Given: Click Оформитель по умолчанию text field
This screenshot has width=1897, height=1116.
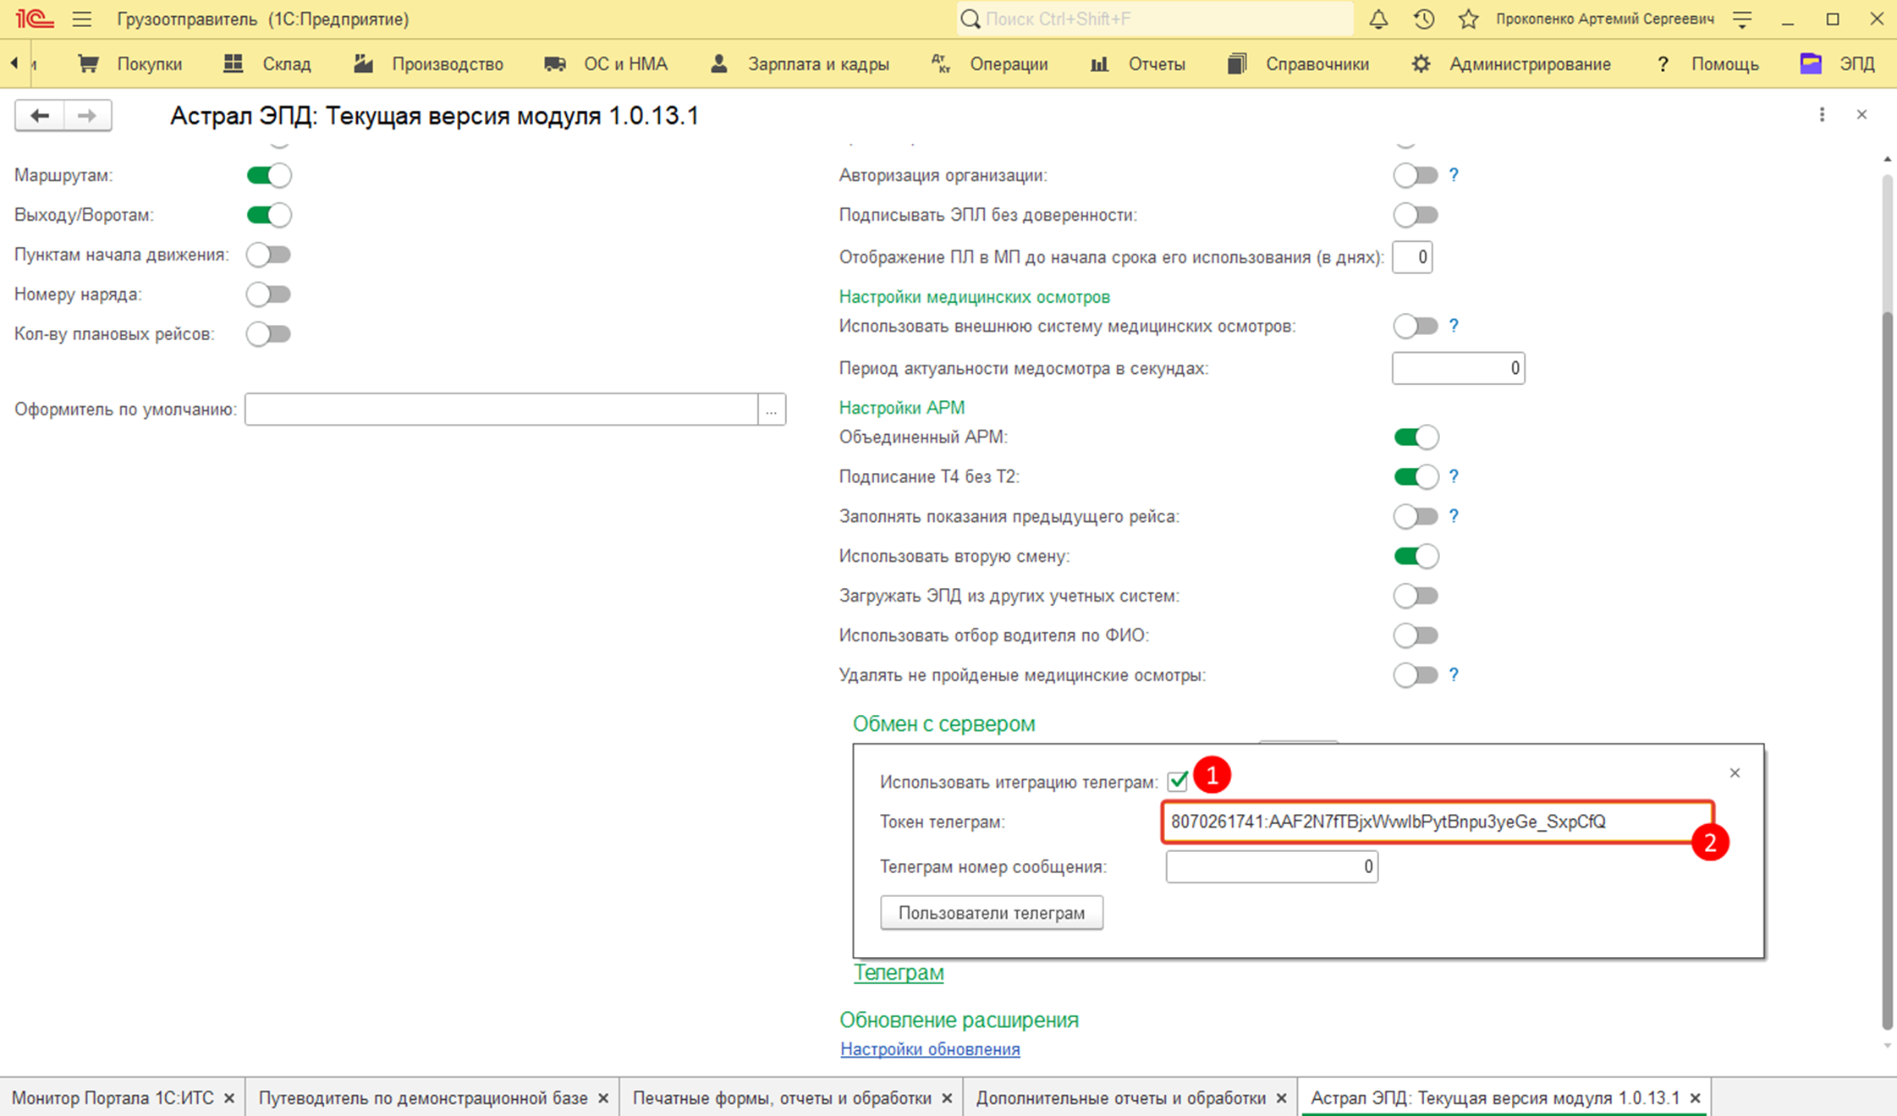Looking at the screenshot, I should click(x=502, y=410).
